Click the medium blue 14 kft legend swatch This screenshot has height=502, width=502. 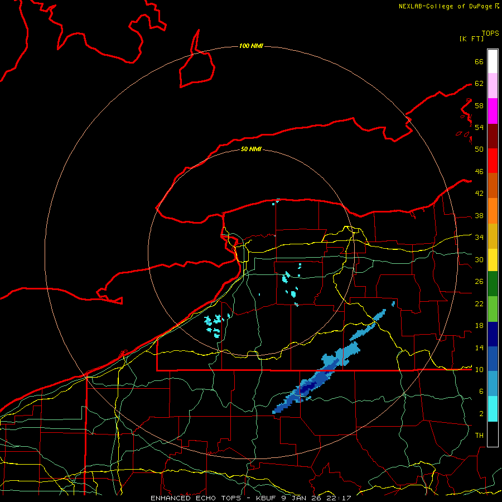[493, 359]
